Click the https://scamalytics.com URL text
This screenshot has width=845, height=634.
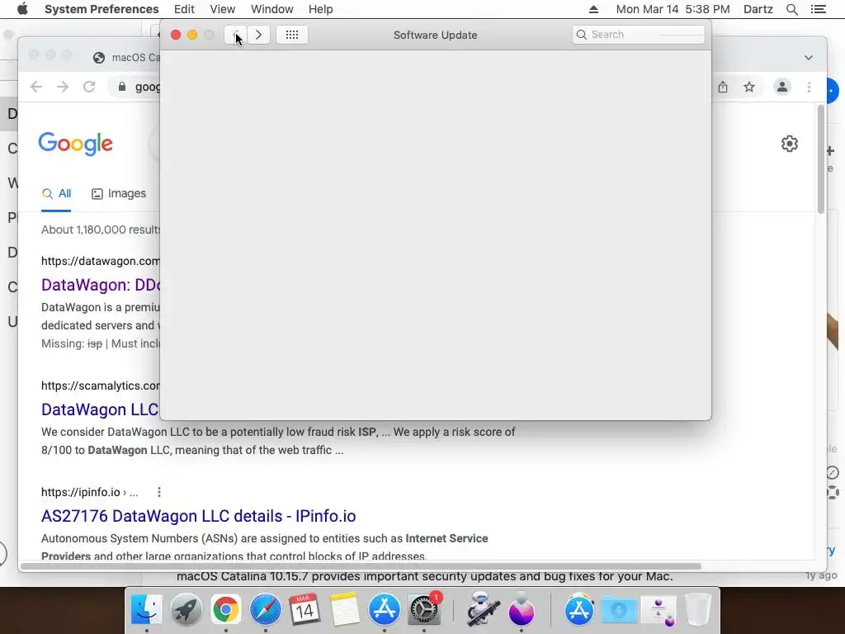(101, 386)
